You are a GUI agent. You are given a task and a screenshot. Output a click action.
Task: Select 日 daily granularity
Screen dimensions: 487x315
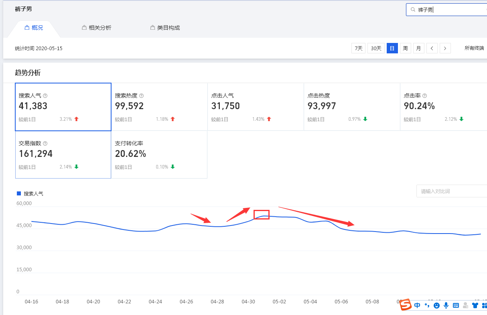392,48
